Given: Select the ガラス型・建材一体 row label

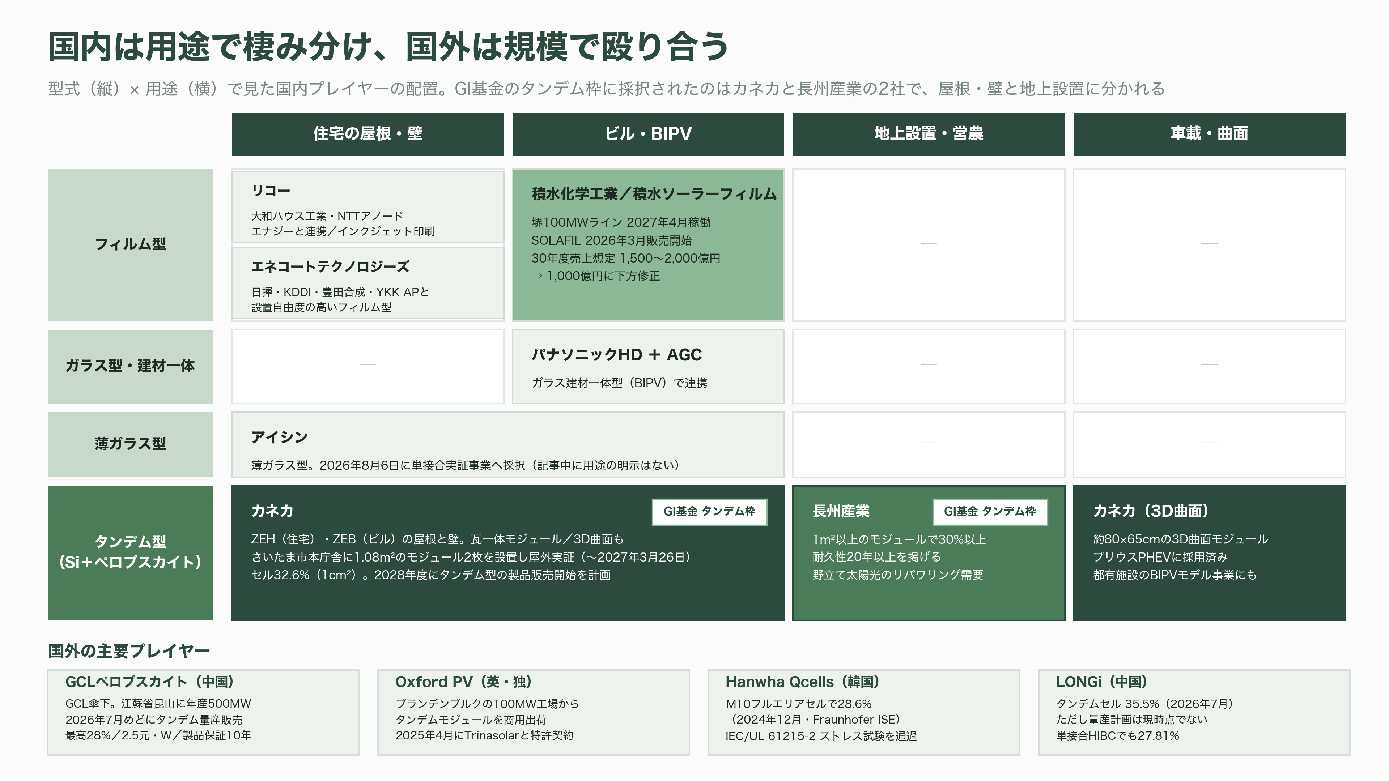Looking at the screenshot, I should [130, 367].
